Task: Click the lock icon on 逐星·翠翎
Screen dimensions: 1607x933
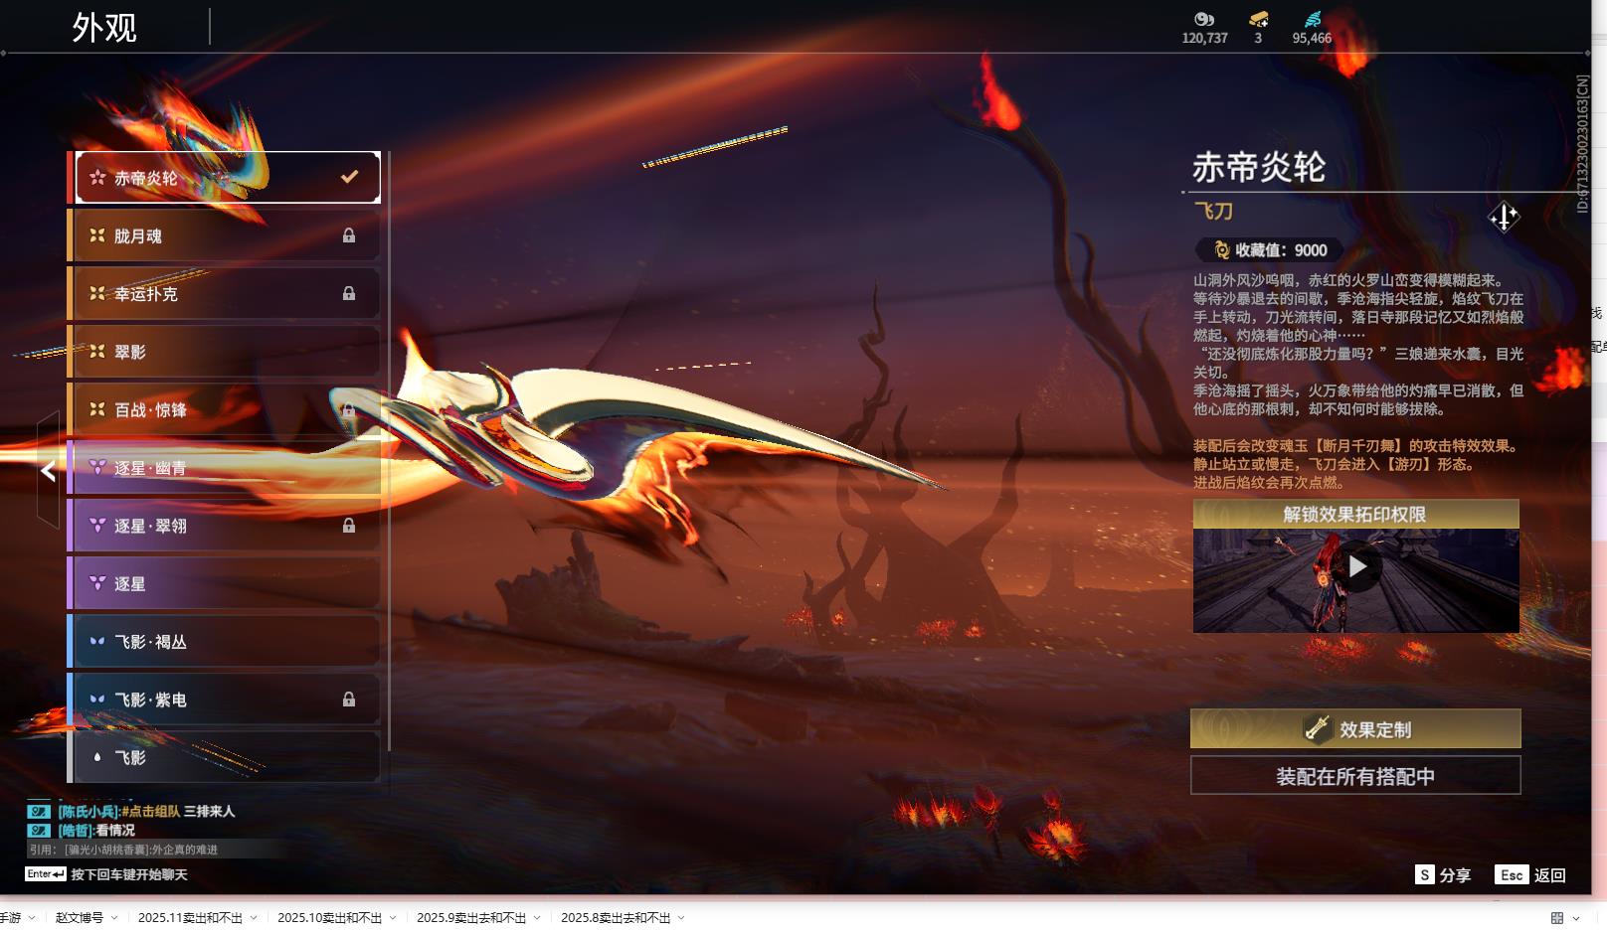Action: (349, 526)
